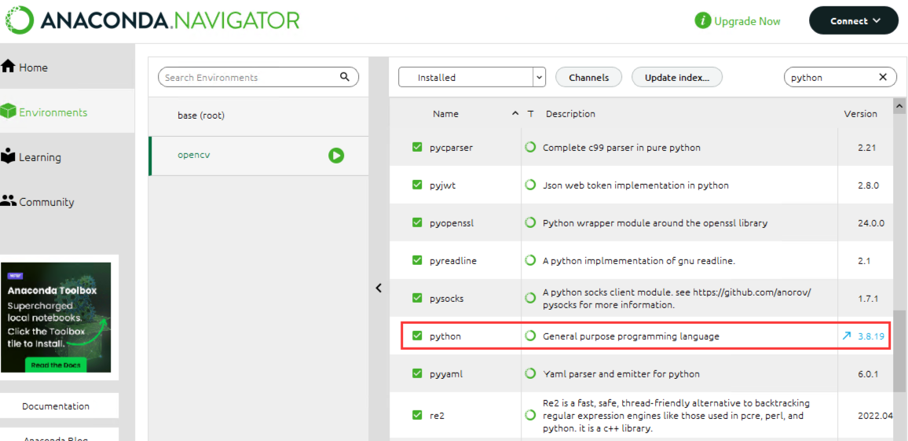Click the status circle icon for pyyaml
This screenshot has height=441, width=908.
[x=531, y=373]
